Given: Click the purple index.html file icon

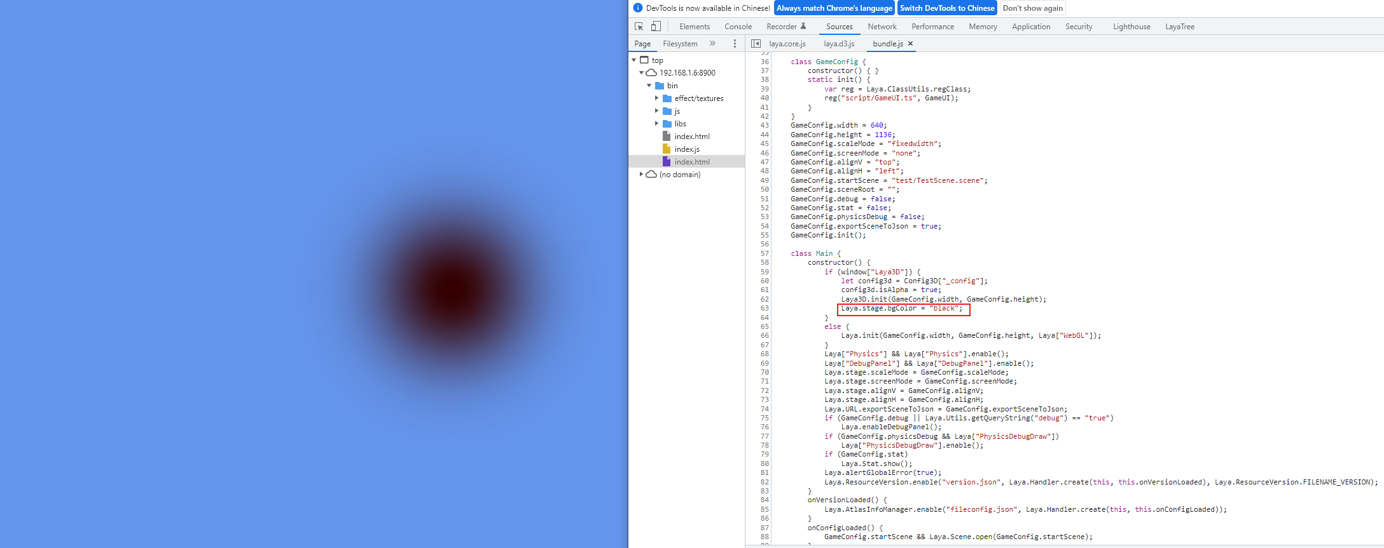Looking at the screenshot, I should pos(667,161).
